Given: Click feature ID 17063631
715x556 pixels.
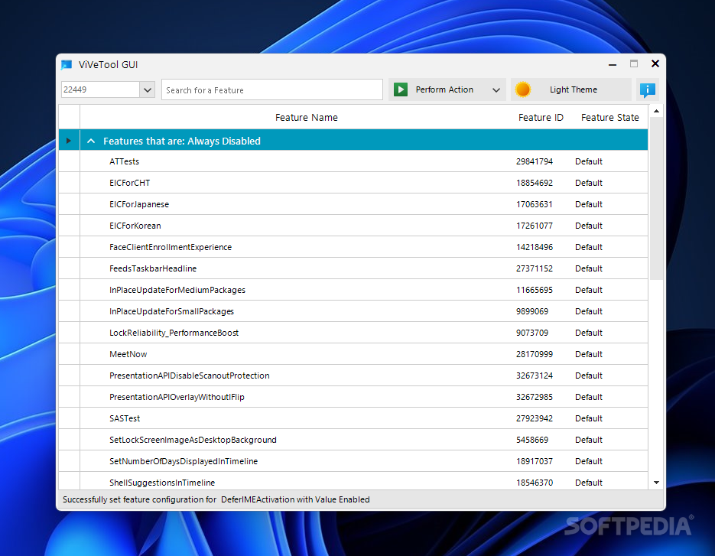Looking at the screenshot, I should tap(535, 204).
